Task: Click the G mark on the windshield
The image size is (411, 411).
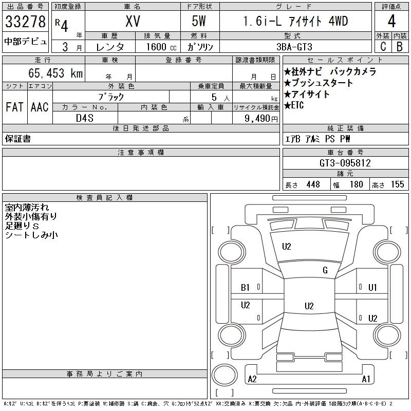Action: (x=325, y=270)
